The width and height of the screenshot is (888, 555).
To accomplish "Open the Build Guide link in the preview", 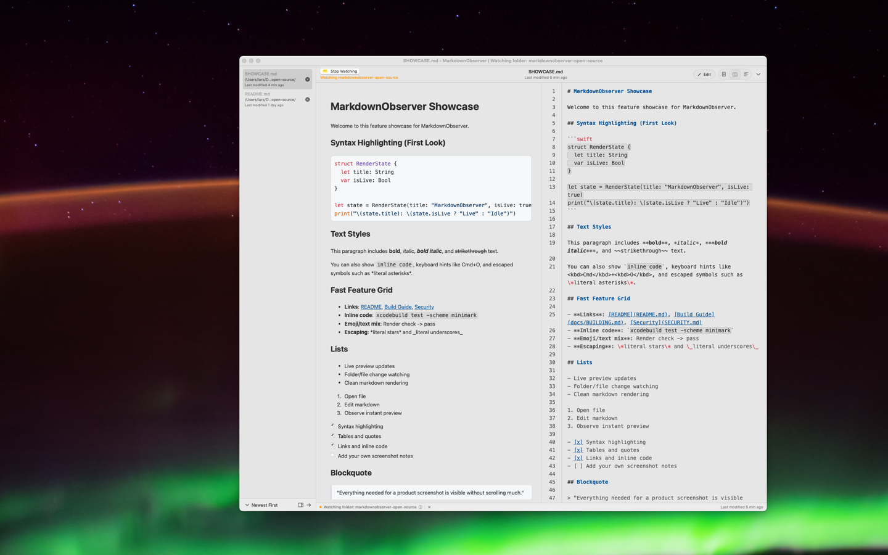I will point(397,306).
